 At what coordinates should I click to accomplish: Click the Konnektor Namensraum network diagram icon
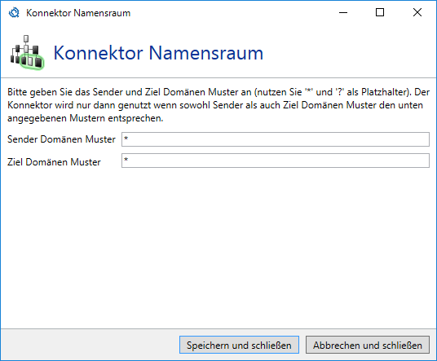tap(27, 52)
